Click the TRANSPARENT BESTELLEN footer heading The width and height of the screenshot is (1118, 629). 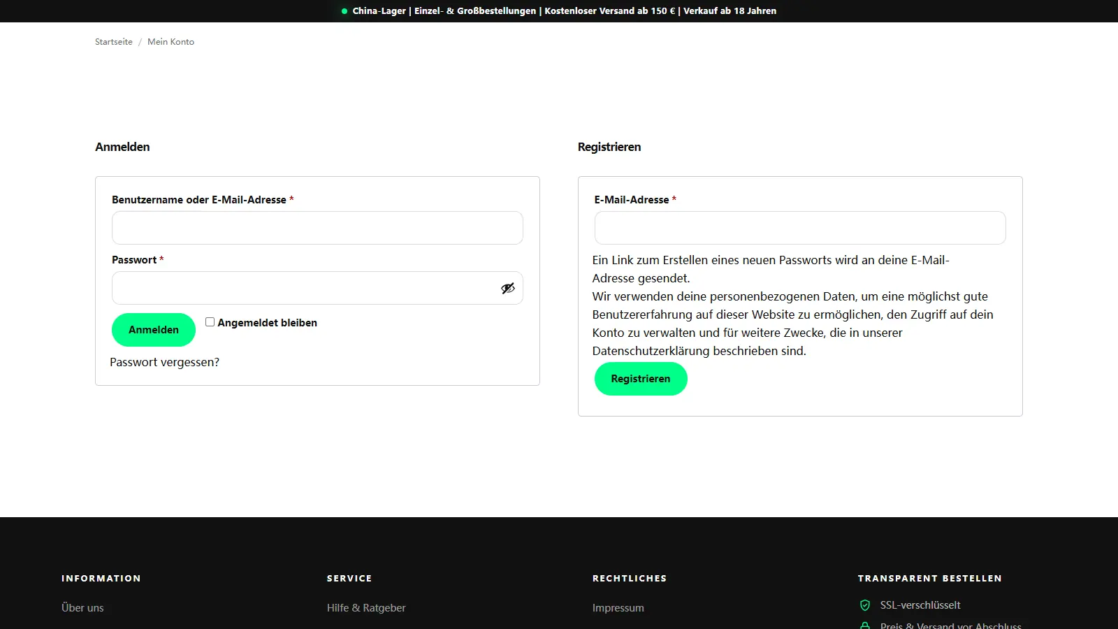tap(930, 579)
